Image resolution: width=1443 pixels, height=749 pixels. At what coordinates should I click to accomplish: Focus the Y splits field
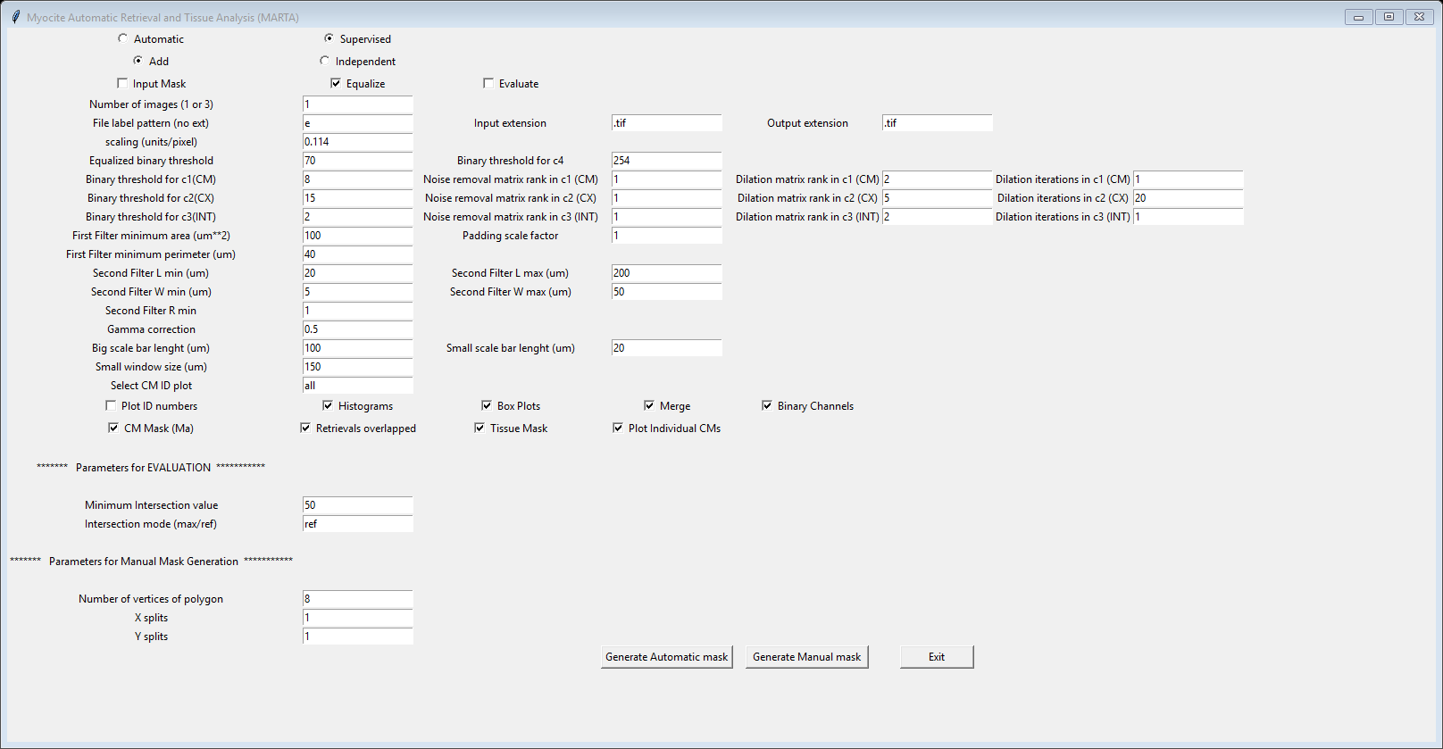[357, 637]
